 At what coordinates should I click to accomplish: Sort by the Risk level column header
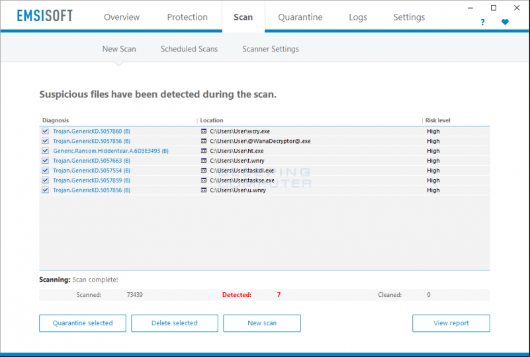tap(438, 120)
